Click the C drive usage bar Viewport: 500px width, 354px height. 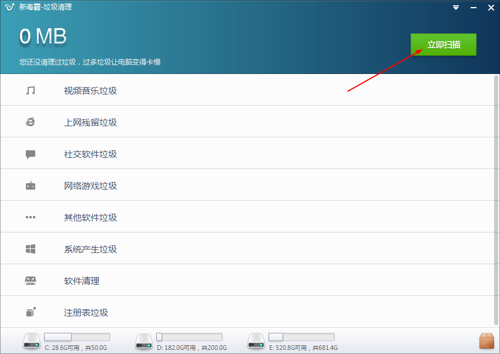(x=77, y=337)
